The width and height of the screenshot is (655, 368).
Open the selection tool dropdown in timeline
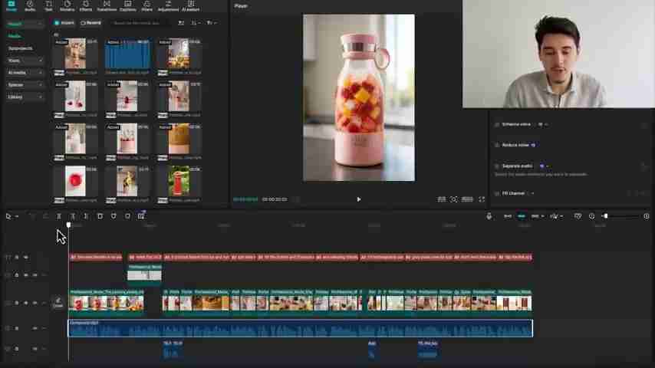17,216
